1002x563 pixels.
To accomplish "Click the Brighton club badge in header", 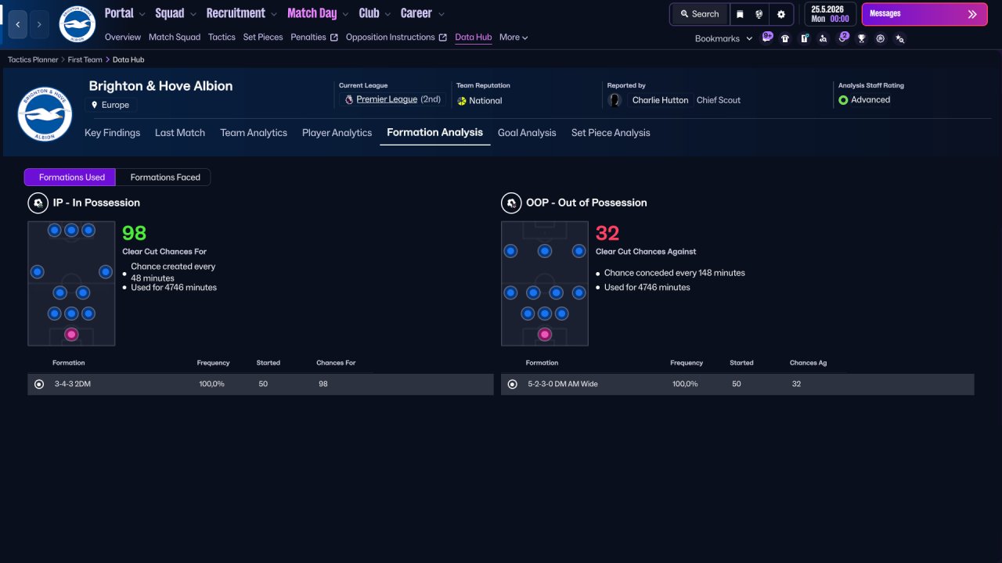I will tap(77, 24).
